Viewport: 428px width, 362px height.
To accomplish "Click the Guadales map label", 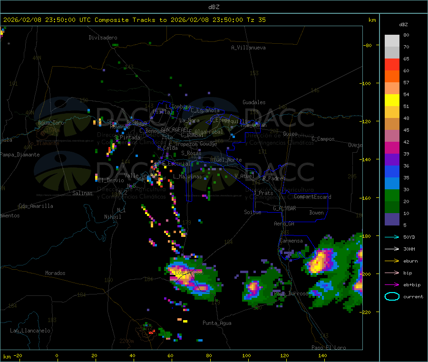I will 254,102.
